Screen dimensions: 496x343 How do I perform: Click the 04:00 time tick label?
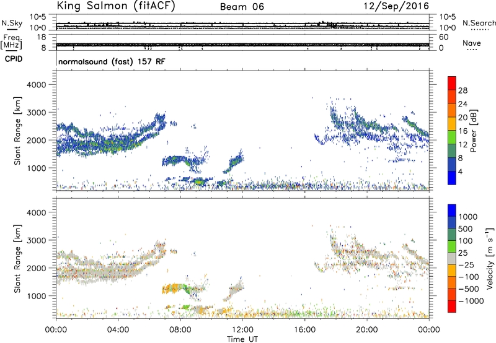118,330
